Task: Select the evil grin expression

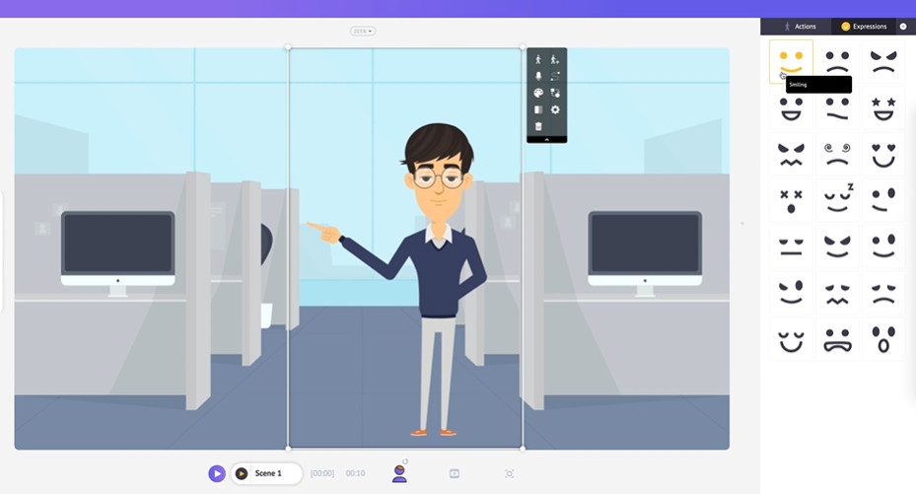Action: coord(837,247)
